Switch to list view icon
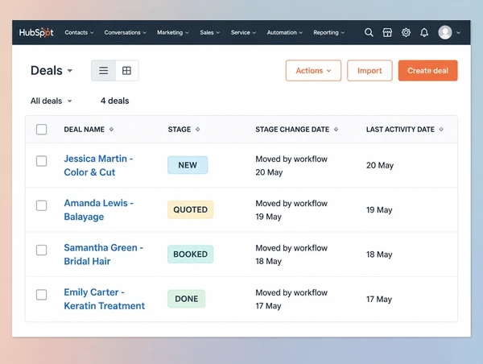The width and height of the screenshot is (483, 364). pos(104,71)
